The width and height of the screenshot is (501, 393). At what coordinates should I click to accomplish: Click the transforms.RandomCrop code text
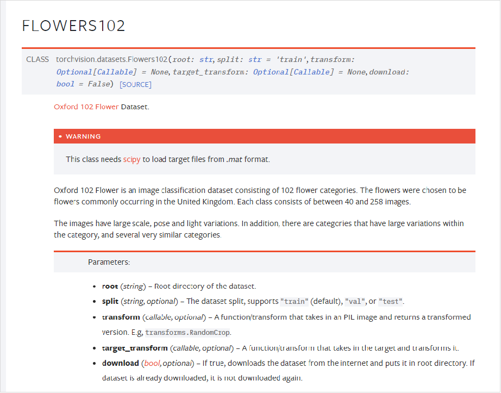187,333
